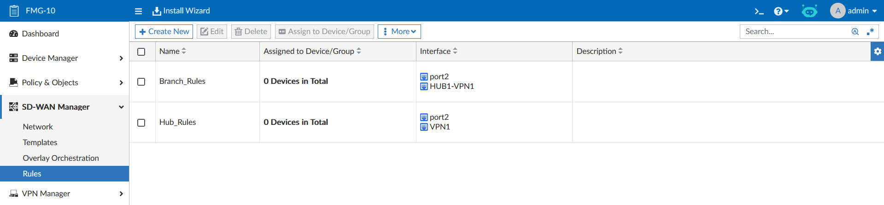Open the More dropdown menu
Viewport: 884px width, 205px height.
pyautogui.click(x=399, y=31)
